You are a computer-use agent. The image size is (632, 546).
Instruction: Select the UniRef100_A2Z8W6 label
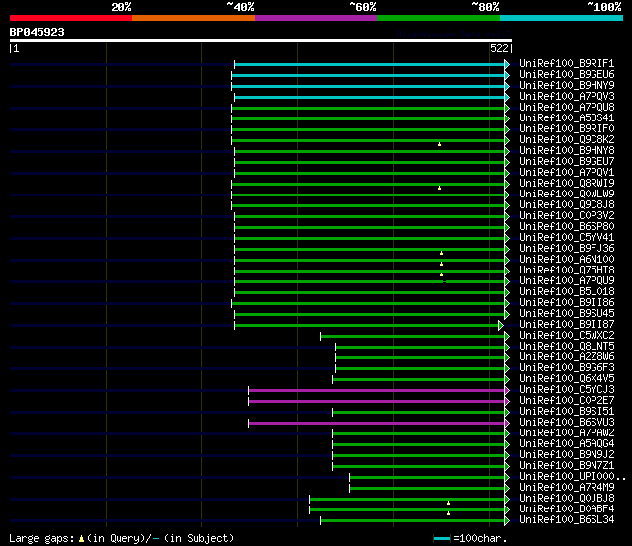pyautogui.click(x=567, y=357)
